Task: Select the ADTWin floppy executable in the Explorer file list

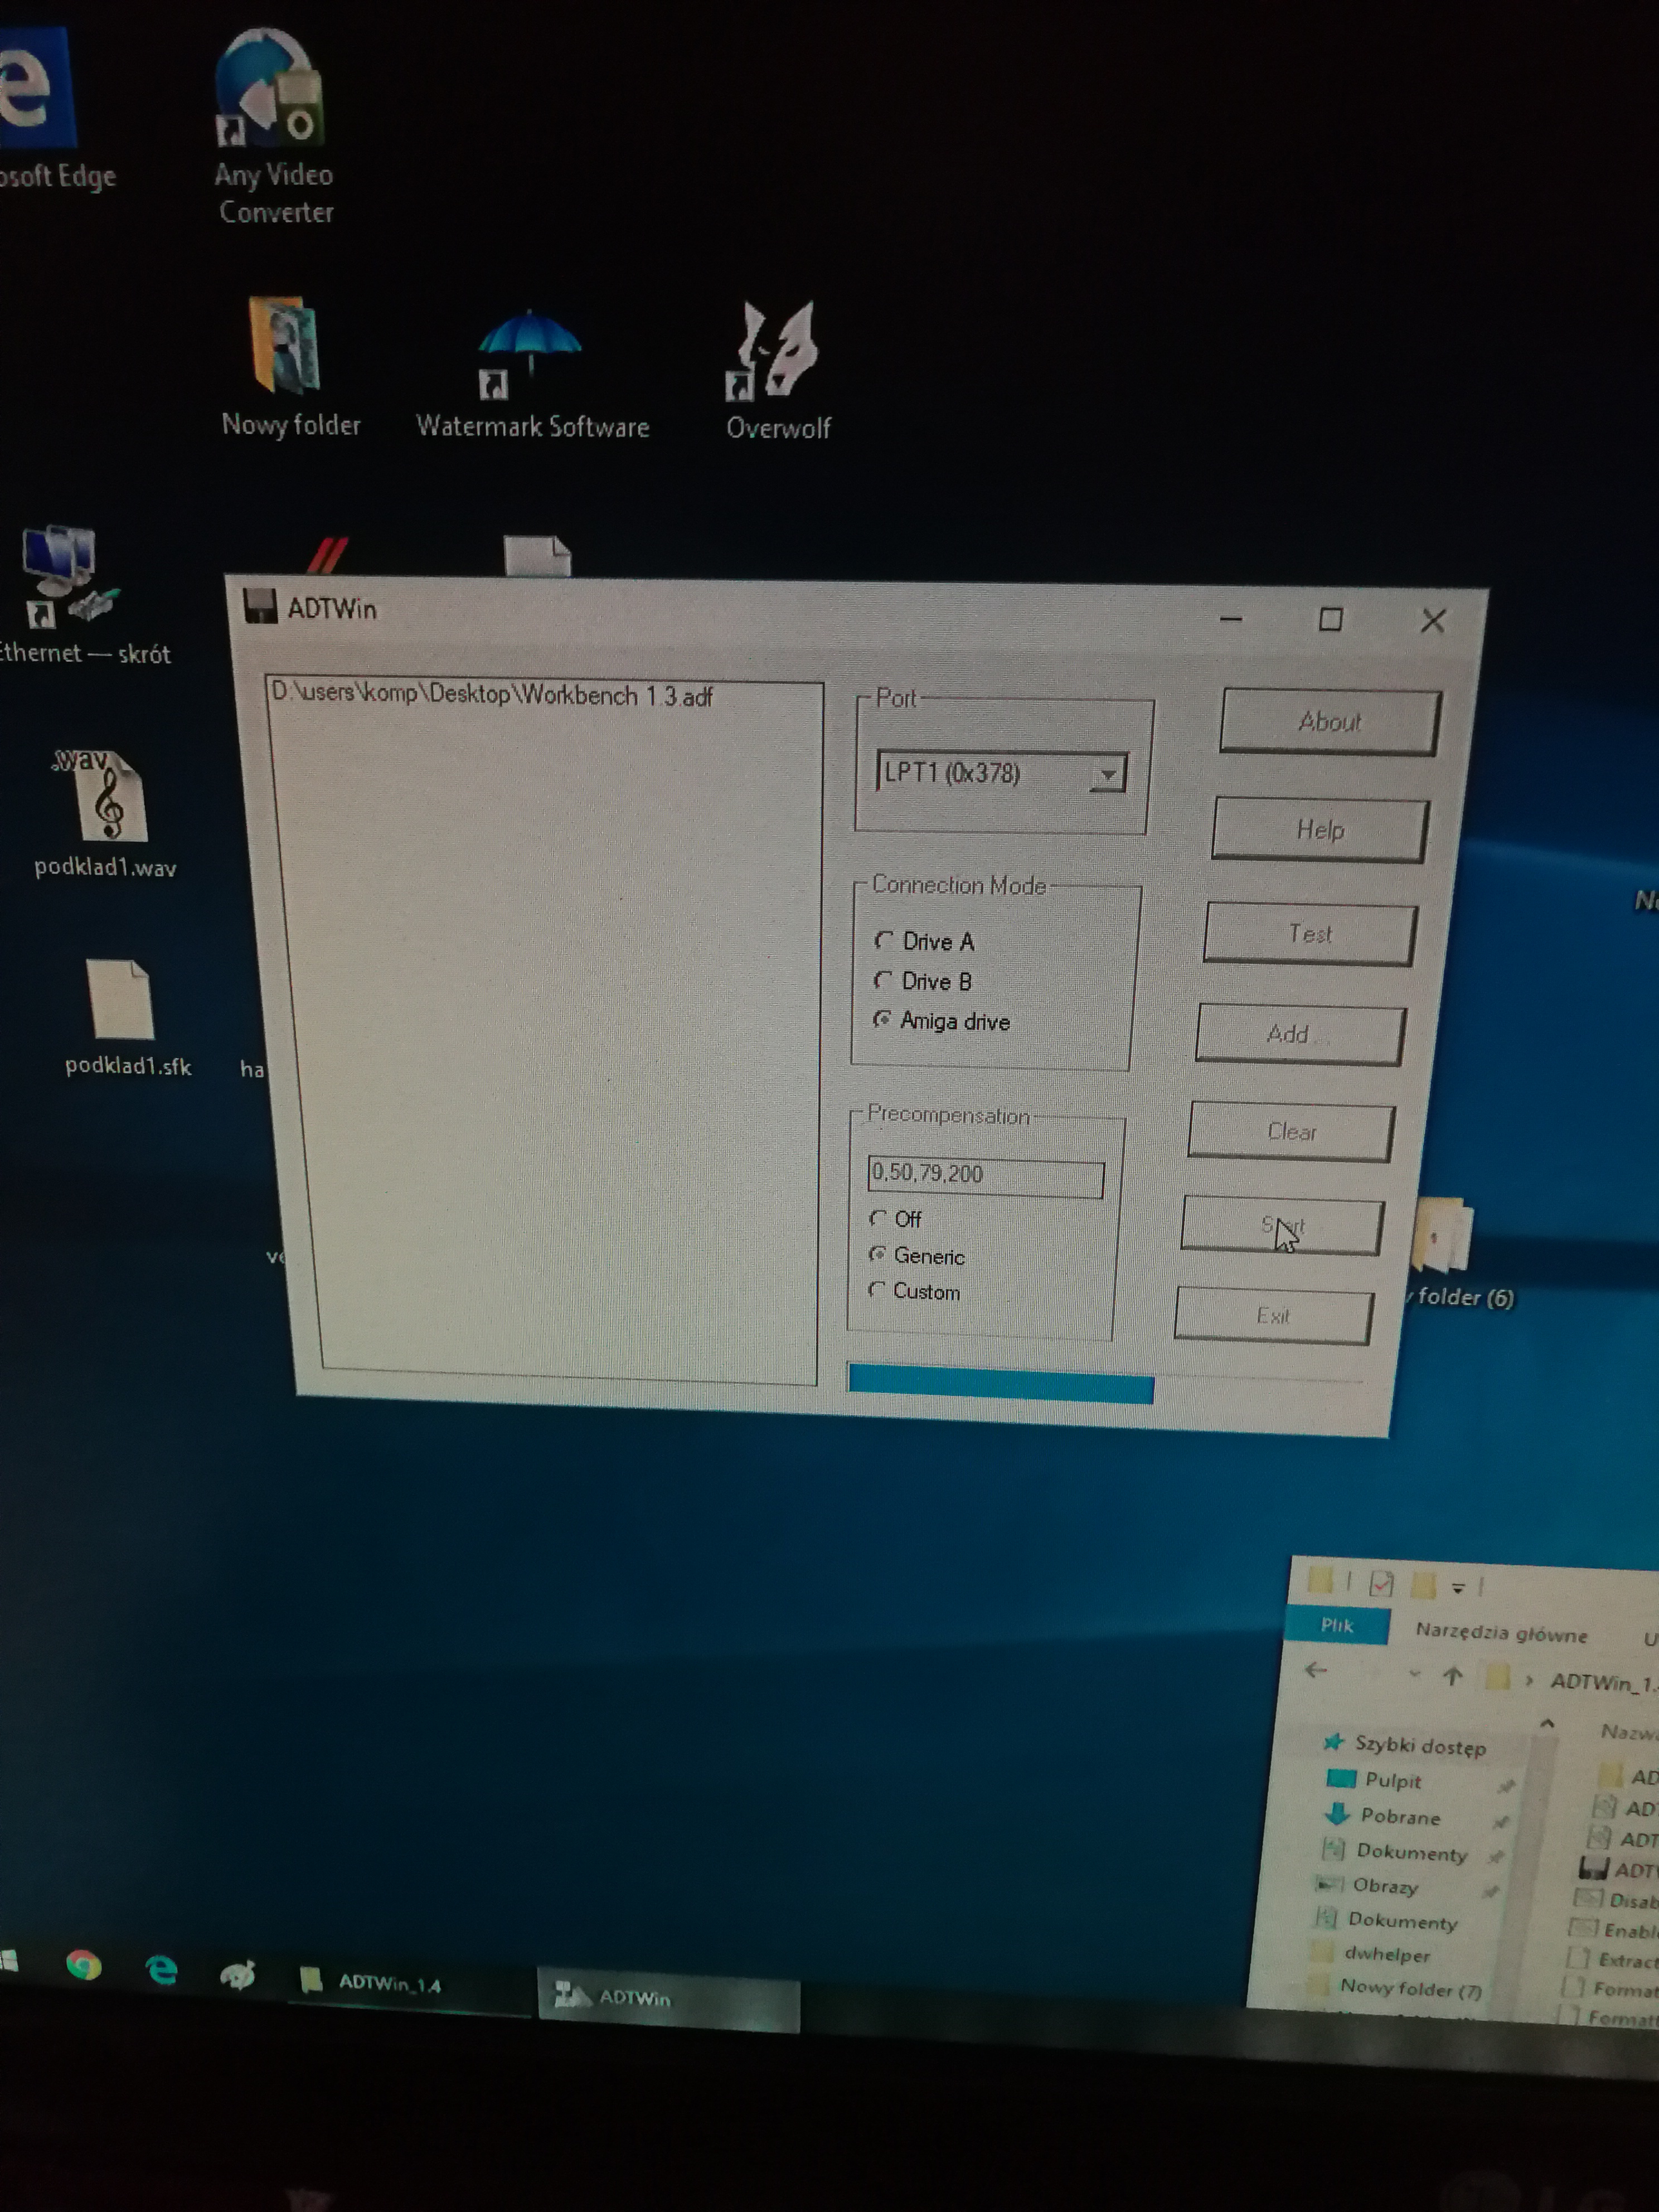Action: tap(1618, 1869)
